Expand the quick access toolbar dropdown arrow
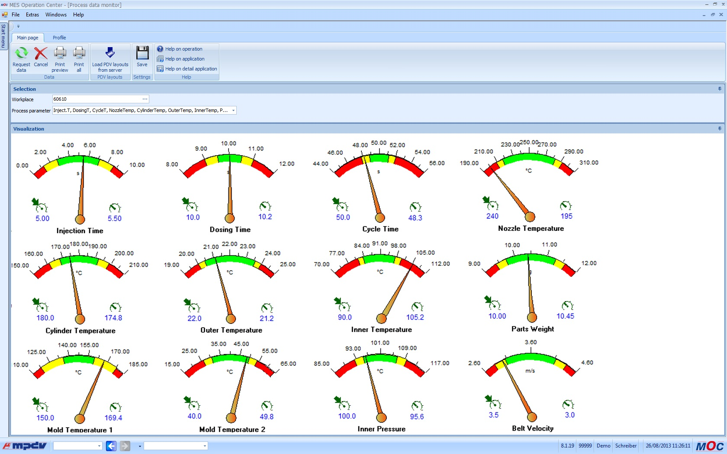The width and height of the screenshot is (727, 454). coord(18,26)
